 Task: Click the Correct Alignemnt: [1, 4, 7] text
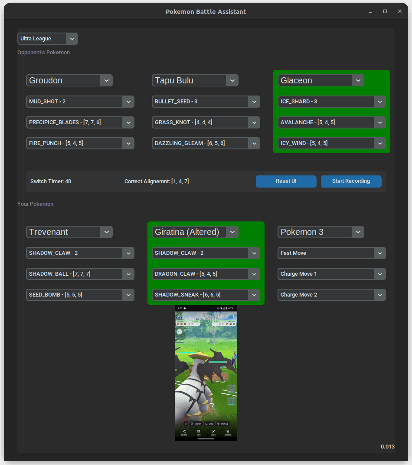(x=157, y=181)
